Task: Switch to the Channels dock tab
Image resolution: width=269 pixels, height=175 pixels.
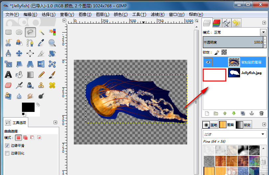Action: tap(217, 23)
